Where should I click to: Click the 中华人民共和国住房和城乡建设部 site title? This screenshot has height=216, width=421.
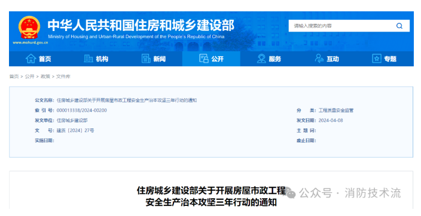pos(141,25)
